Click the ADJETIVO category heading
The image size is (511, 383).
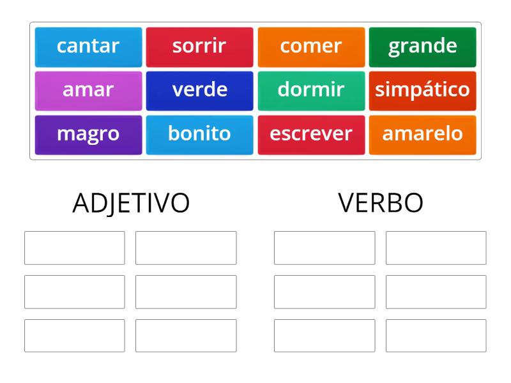(x=131, y=202)
